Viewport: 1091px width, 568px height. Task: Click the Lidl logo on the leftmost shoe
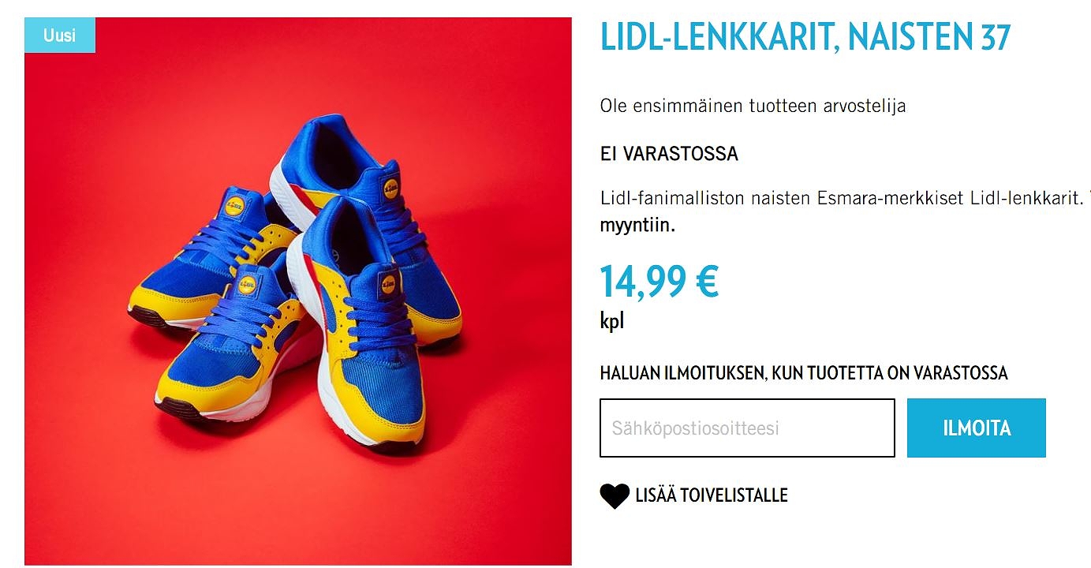(x=234, y=207)
